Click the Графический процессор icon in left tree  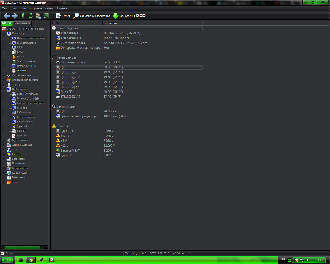pos(14,103)
